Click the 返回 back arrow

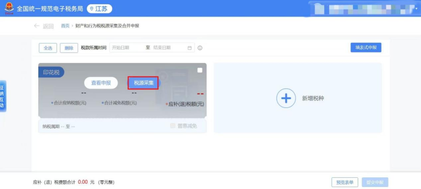[43, 26]
